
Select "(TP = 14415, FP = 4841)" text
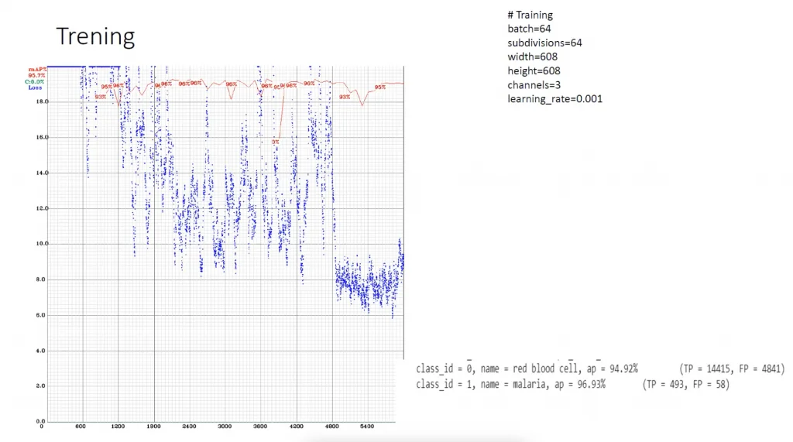(732, 368)
